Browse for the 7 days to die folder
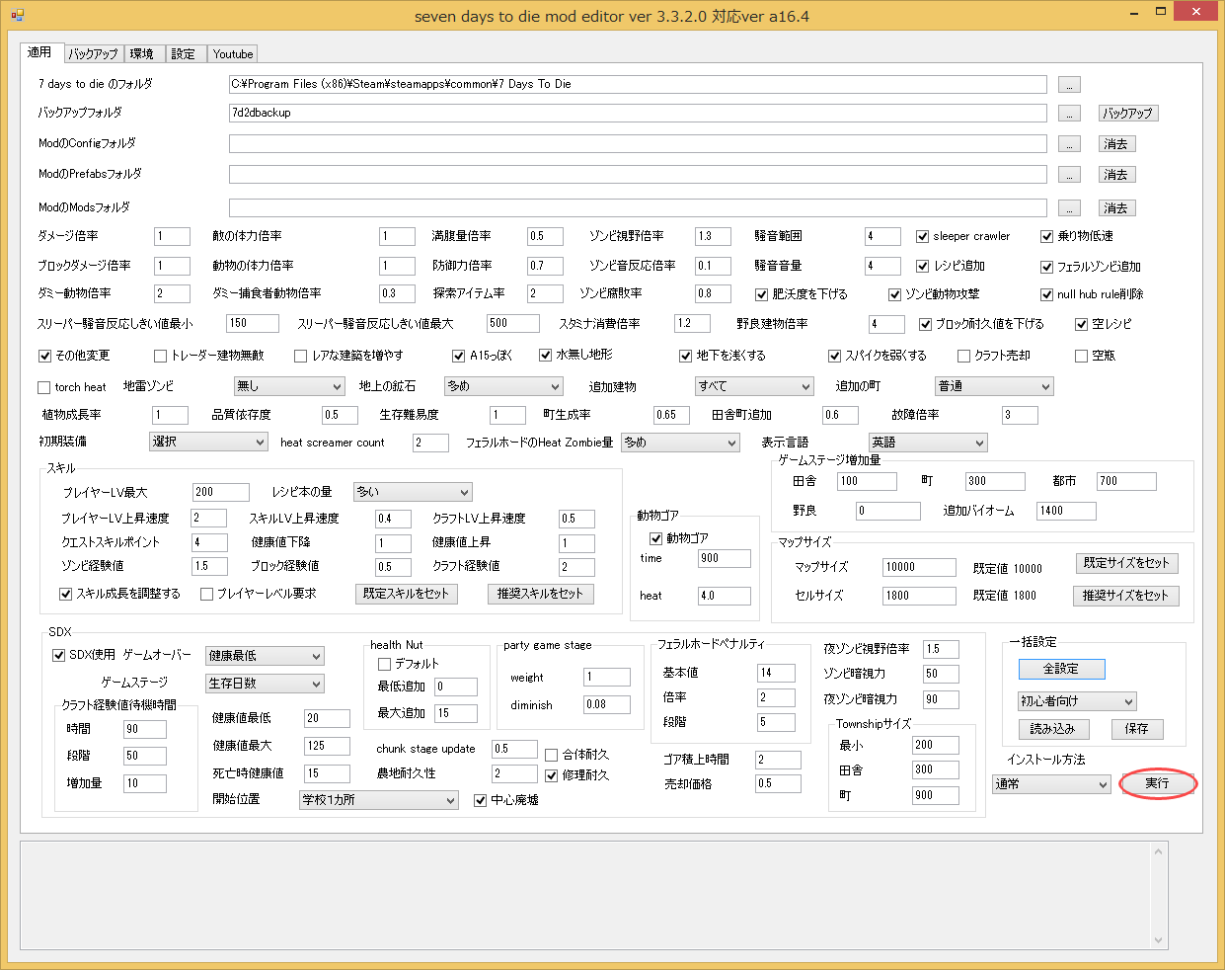Viewport: 1225px width, 970px height. pyautogui.click(x=1069, y=85)
